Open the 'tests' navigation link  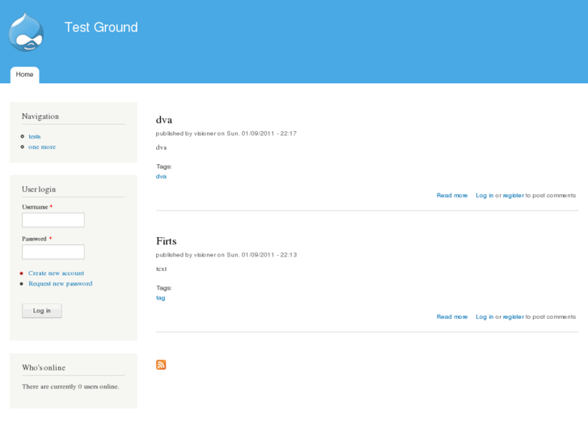(x=35, y=137)
